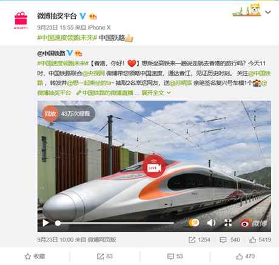The height and width of the screenshot is (265, 279).
Task: Toggle the danmaku comments switch on video
Action: tap(193, 223)
